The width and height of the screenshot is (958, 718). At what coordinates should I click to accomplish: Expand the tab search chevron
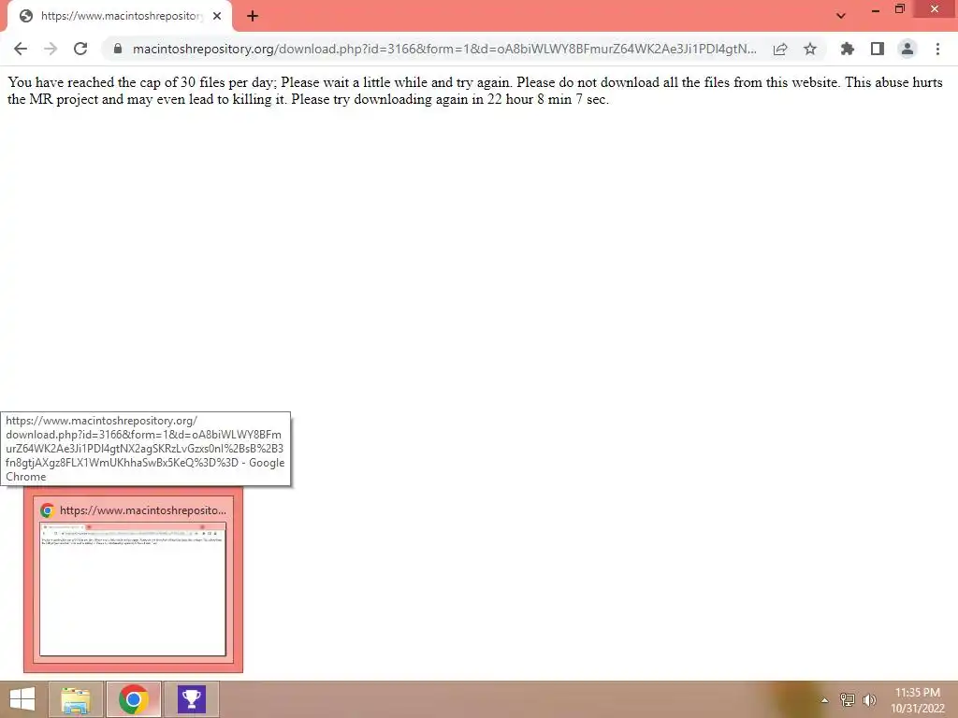[x=841, y=16]
